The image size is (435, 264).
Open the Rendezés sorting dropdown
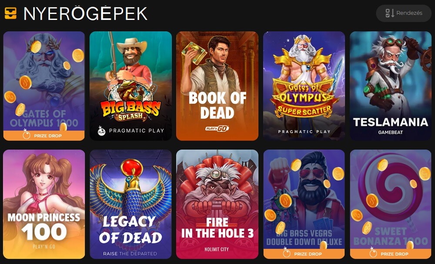[x=404, y=13]
